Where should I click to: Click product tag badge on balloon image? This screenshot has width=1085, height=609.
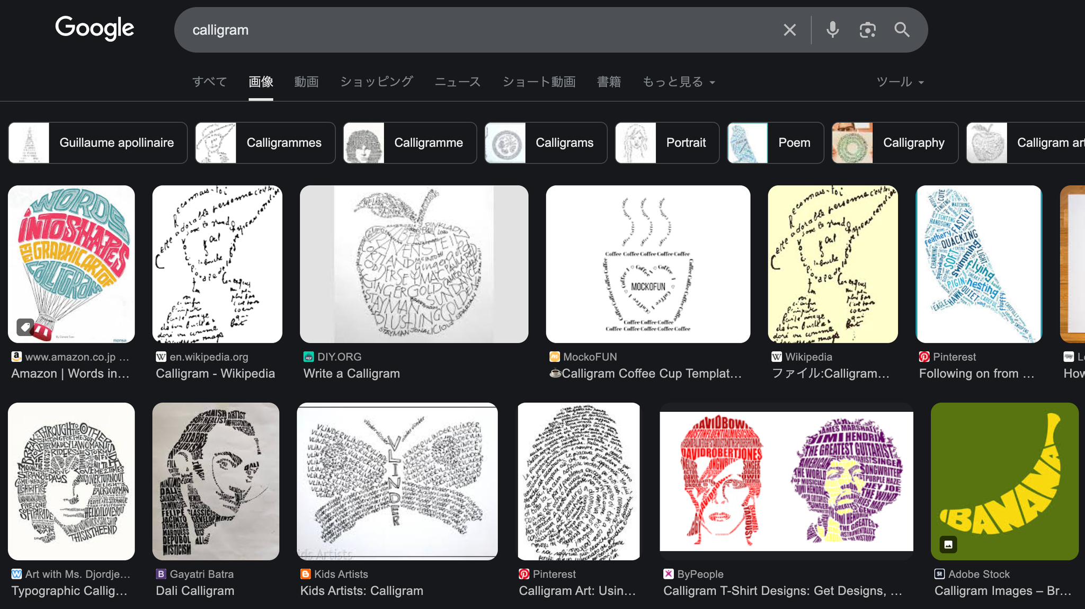pyautogui.click(x=24, y=326)
